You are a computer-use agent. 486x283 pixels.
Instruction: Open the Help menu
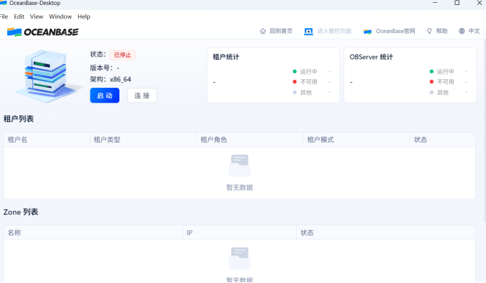[x=84, y=16]
